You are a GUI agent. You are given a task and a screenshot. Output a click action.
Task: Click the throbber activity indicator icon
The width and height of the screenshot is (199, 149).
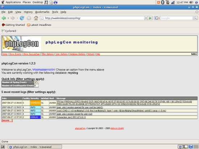coord(197,12)
